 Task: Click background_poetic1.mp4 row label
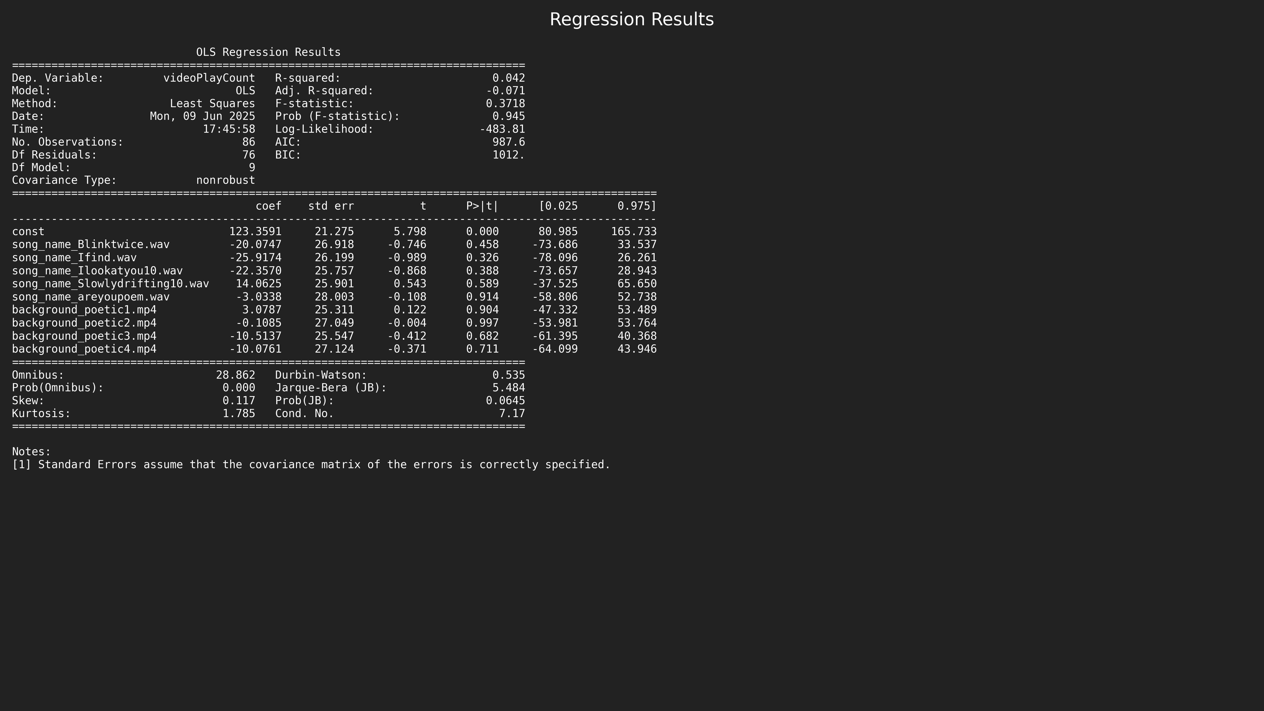coord(84,310)
